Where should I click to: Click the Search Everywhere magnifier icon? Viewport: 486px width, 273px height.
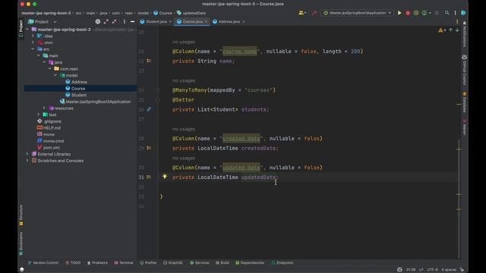[x=447, y=13]
